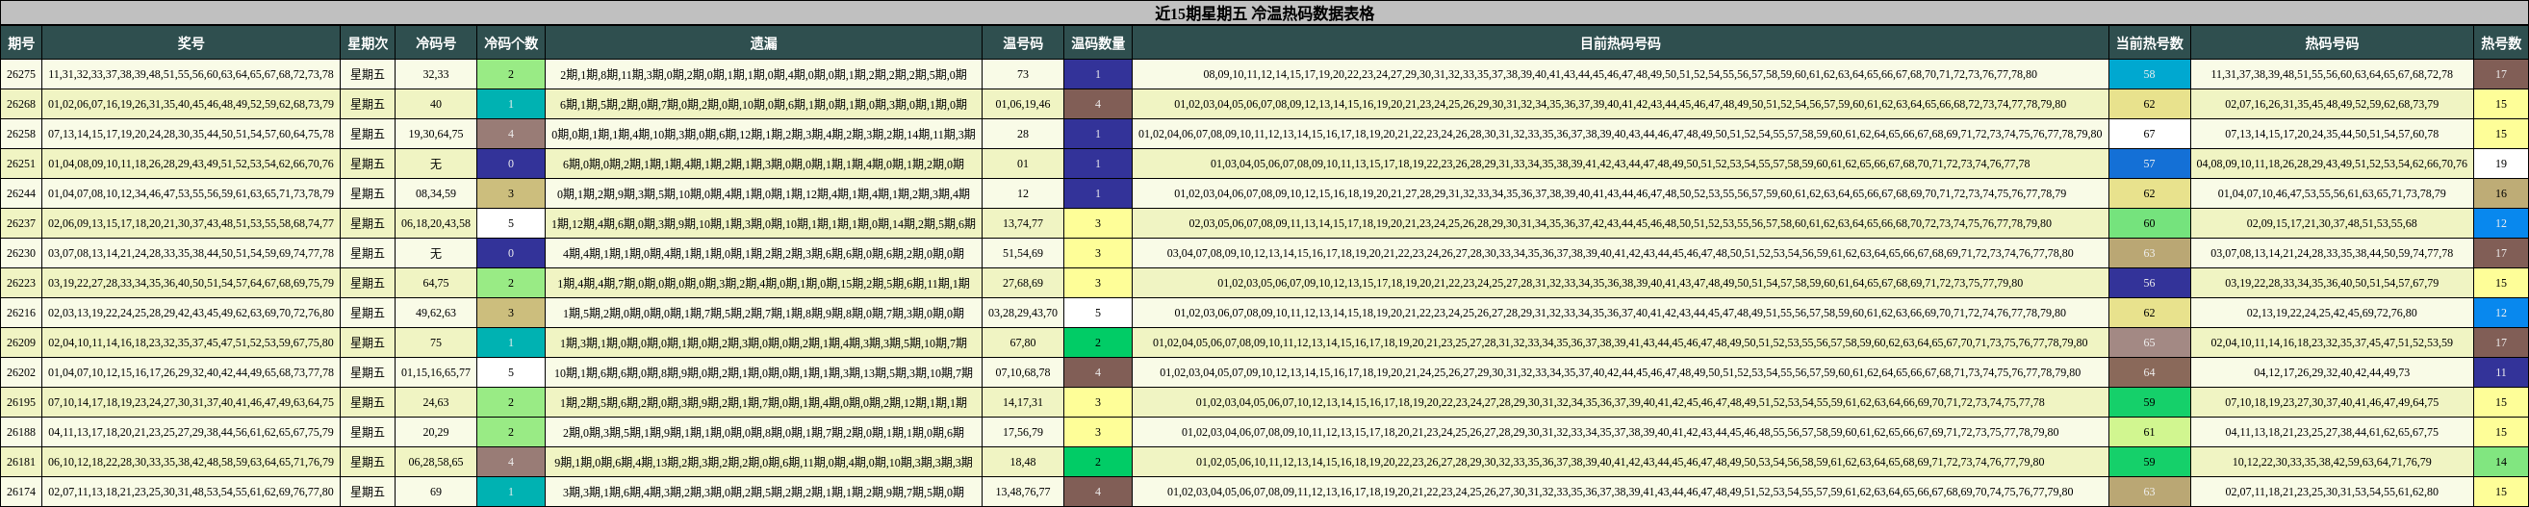Select the 热码号码 column header
This screenshot has width=2529, height=507.
pyautogui.click(x=2332, y=43)
